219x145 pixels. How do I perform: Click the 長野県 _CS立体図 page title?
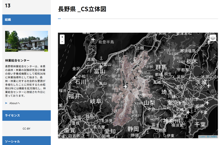coord(82,9)
